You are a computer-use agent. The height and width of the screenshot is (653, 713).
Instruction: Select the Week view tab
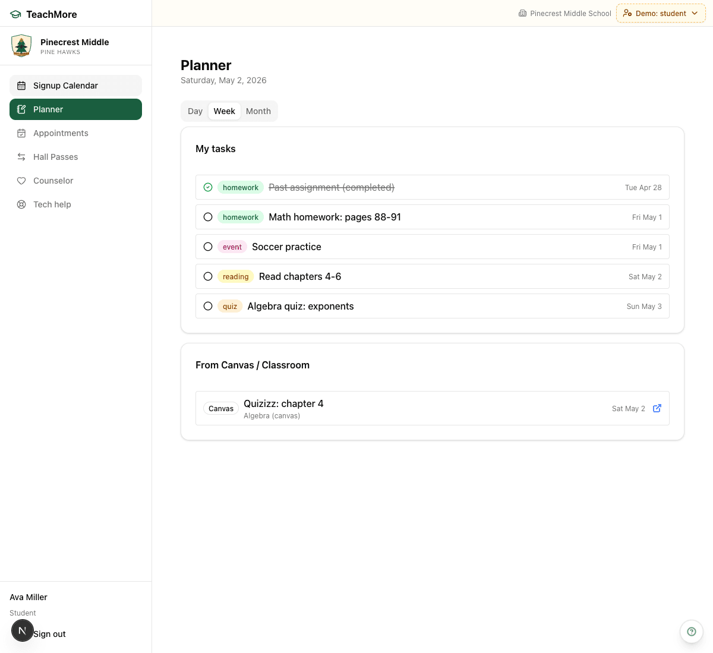tap(225, 111)
